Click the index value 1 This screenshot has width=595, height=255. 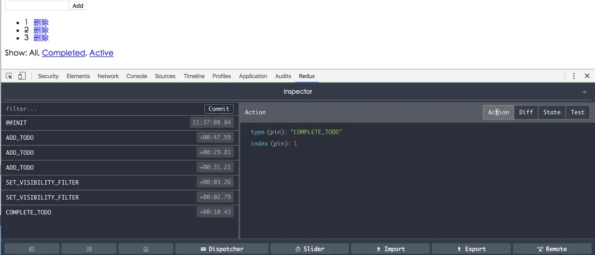click(295, 144)
